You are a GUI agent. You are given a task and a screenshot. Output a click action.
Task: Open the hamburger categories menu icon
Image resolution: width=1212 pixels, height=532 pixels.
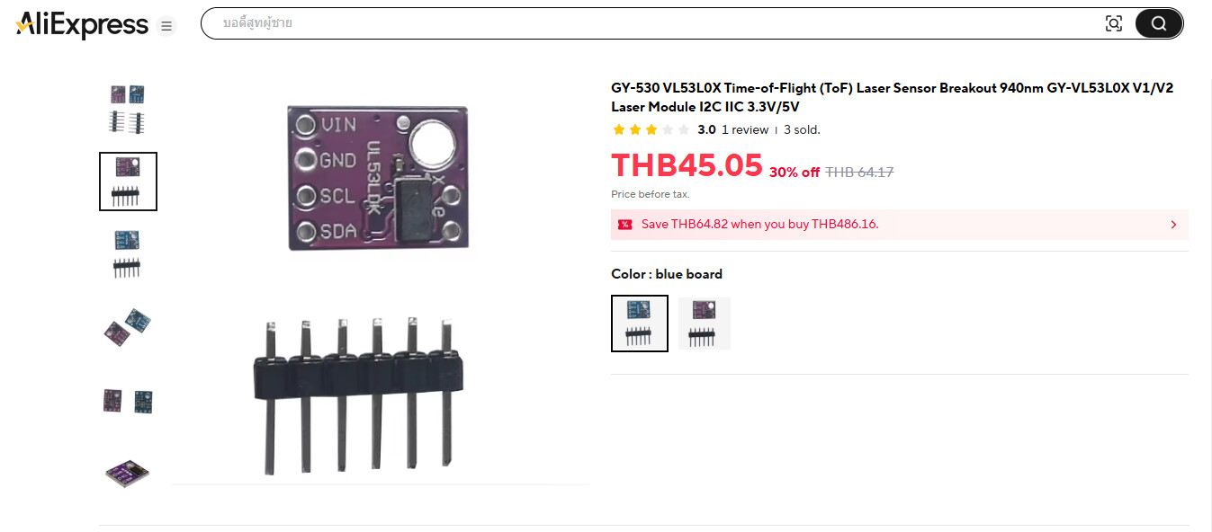(166, 26)
